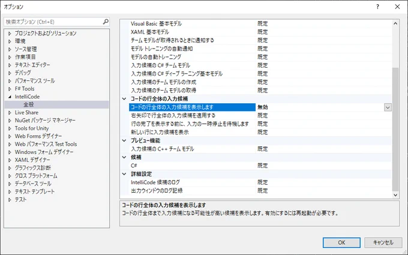This screenshot has height=255, width=408.
Task: Expand the Tools for Unity node
Action: [10, 128]
